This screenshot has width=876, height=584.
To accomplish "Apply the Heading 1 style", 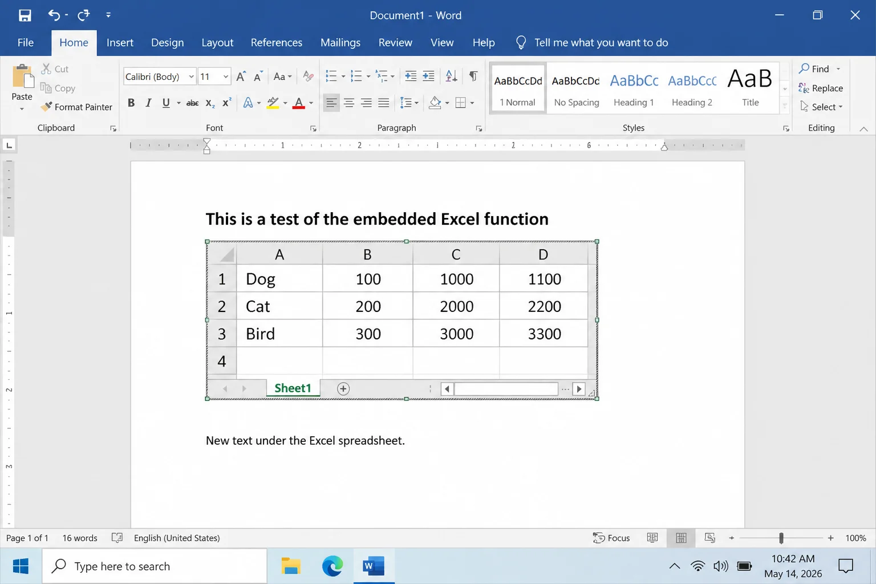I will point(634,88).
